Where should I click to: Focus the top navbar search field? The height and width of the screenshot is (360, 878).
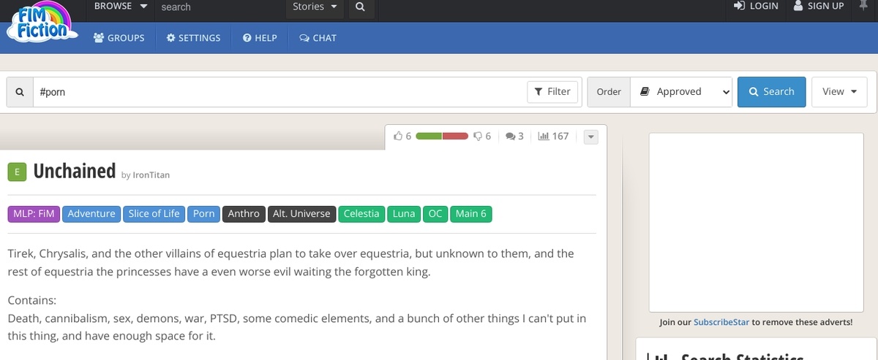(219, 7)
